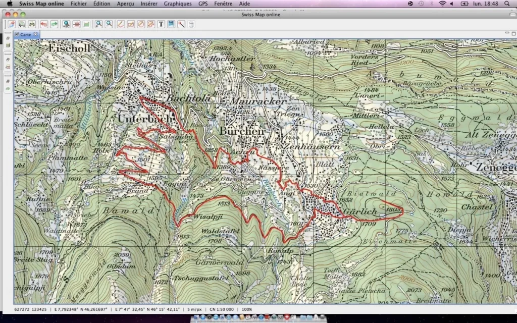Restore the bottom sidebar panel group

pyautogui.click(x=8, y=81)
